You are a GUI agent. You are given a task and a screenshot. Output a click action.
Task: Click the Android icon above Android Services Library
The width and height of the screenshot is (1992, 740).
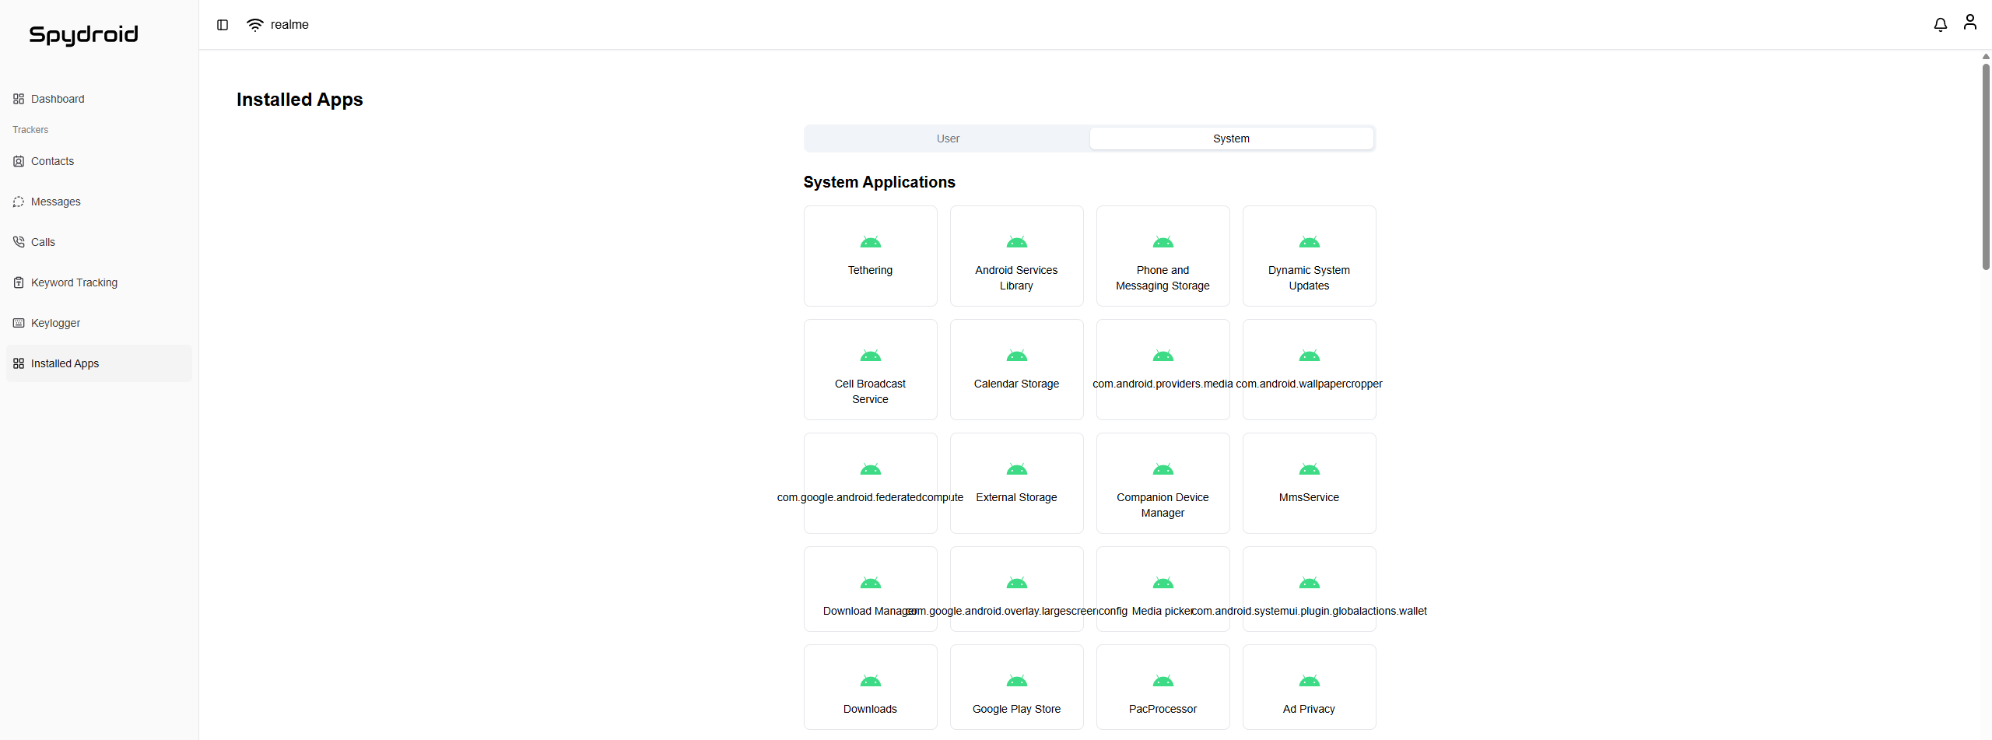pyautogui.click(x=1016, y=242)
